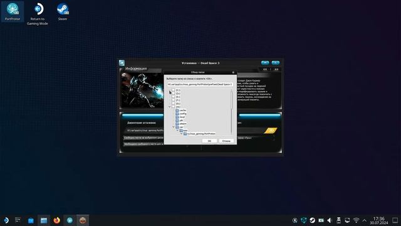Select the steam folder in the tree
Screen dimensions: 401x226
(183, 124)
